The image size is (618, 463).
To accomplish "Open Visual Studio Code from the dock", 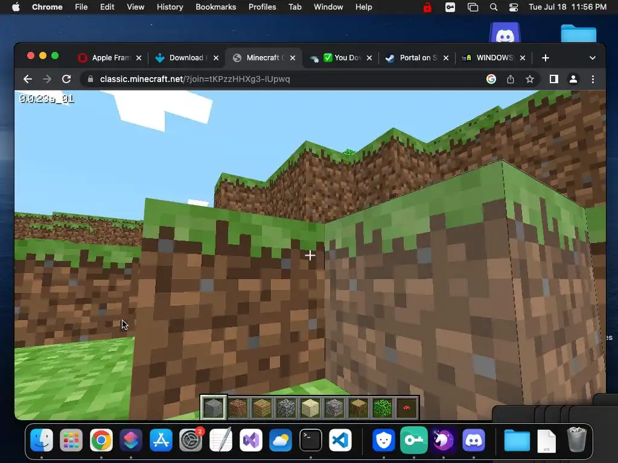I will click(x=340, y=440).
